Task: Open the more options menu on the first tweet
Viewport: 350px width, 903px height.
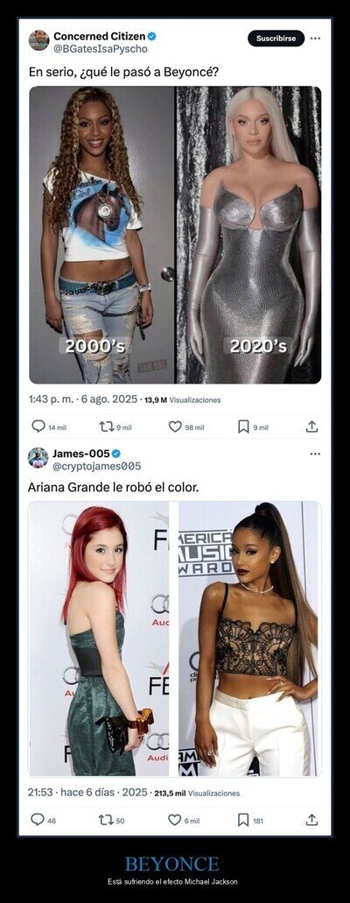Action: [315, 39]
